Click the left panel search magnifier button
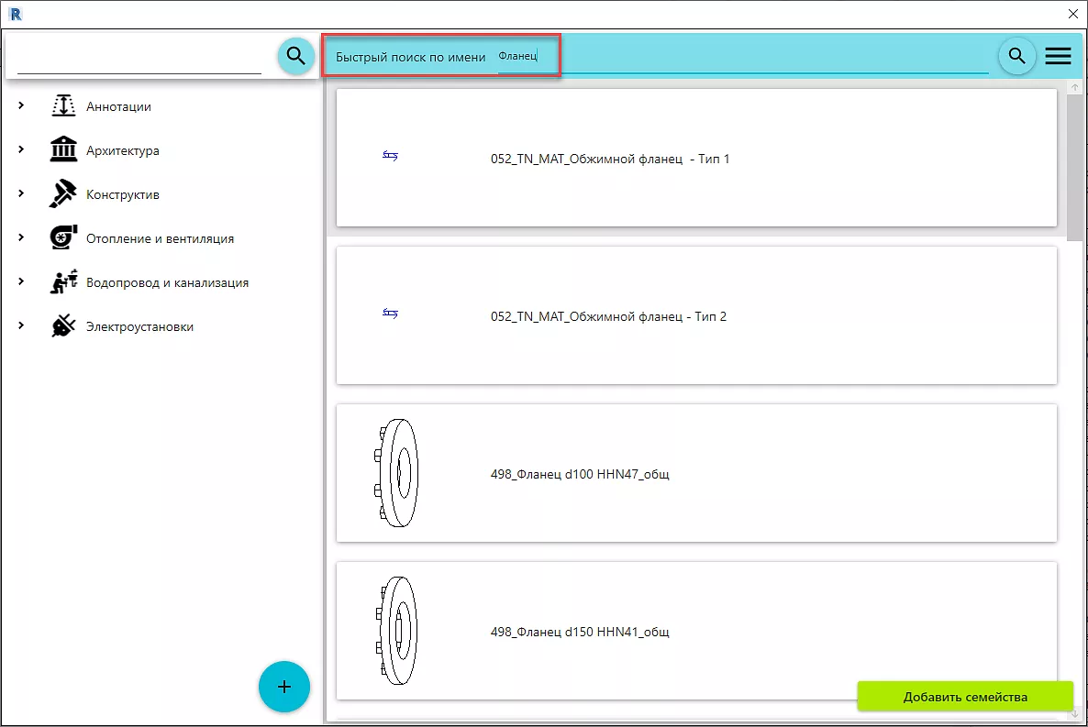This screenshot has height=727, width=1088. [295, 56]
